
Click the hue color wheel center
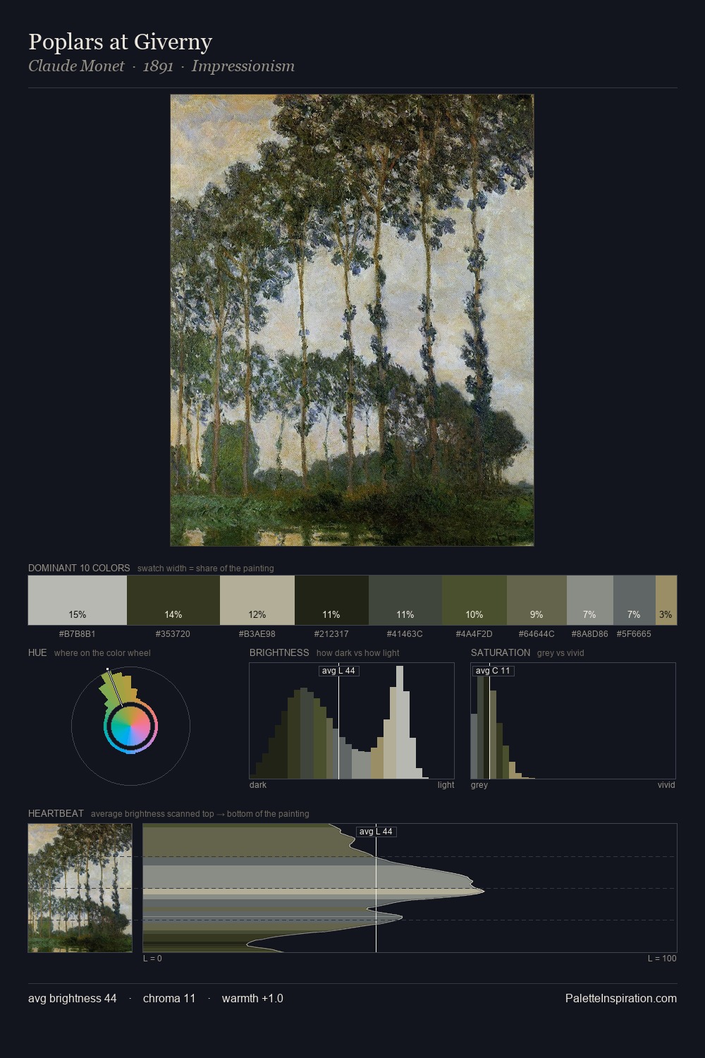tap(130, 726)
